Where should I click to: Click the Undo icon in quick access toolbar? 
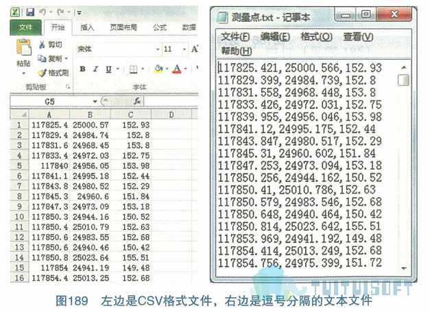click(x=43, y=12)
